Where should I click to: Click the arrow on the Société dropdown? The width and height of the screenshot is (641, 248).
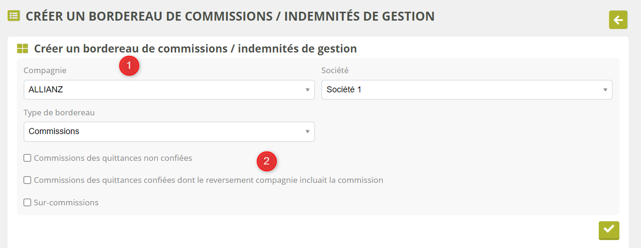click(605, 90)
